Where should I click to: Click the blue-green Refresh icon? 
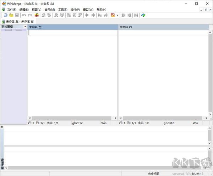(x=143, y=15)
